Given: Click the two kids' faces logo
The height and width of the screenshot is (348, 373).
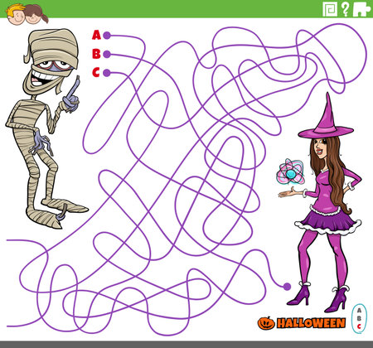Looking at the screenshot, I should [27, 14].
